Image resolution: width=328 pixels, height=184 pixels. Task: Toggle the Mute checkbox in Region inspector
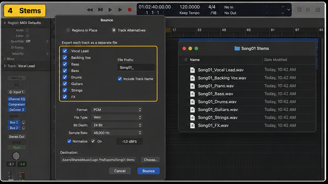(x=27, y=30)
